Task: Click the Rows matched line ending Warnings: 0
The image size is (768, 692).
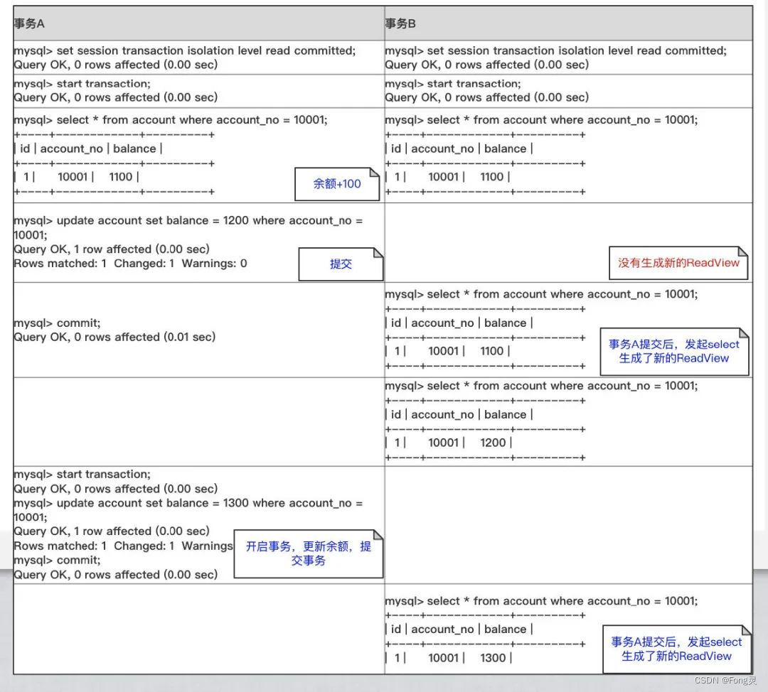Action: 130,264
